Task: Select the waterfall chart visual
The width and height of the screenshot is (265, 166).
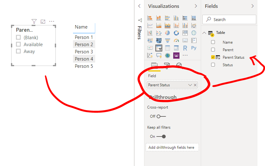Action: [x=150, y=33]
